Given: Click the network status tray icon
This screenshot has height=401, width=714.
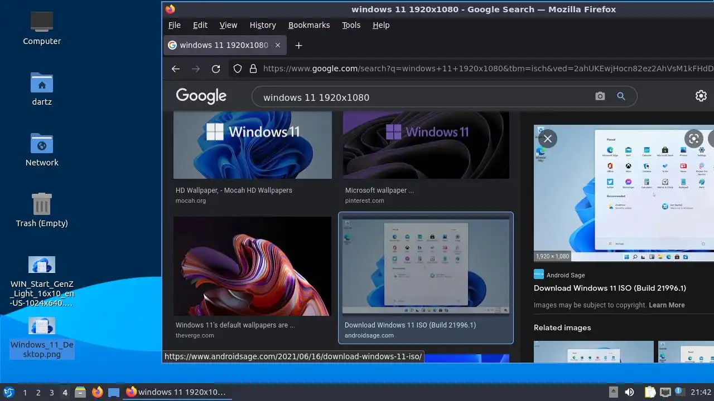Looking at the screenshot, I should pos(665,392).
